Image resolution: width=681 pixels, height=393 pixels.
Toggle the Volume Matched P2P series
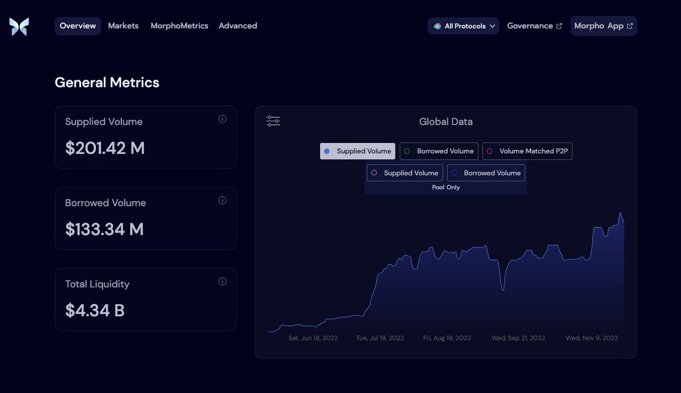(527, 151)
